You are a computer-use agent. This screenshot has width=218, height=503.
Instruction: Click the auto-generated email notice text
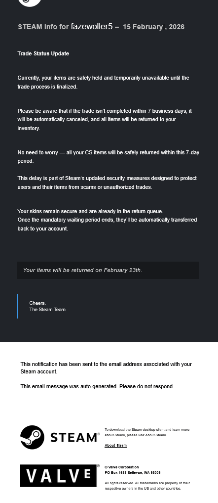(x=97, y=387)
